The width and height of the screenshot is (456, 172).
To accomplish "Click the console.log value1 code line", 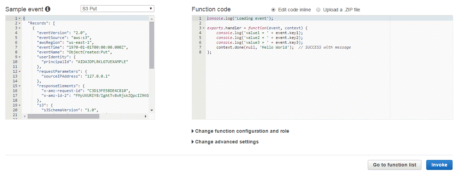I will [x=259, y=33].
